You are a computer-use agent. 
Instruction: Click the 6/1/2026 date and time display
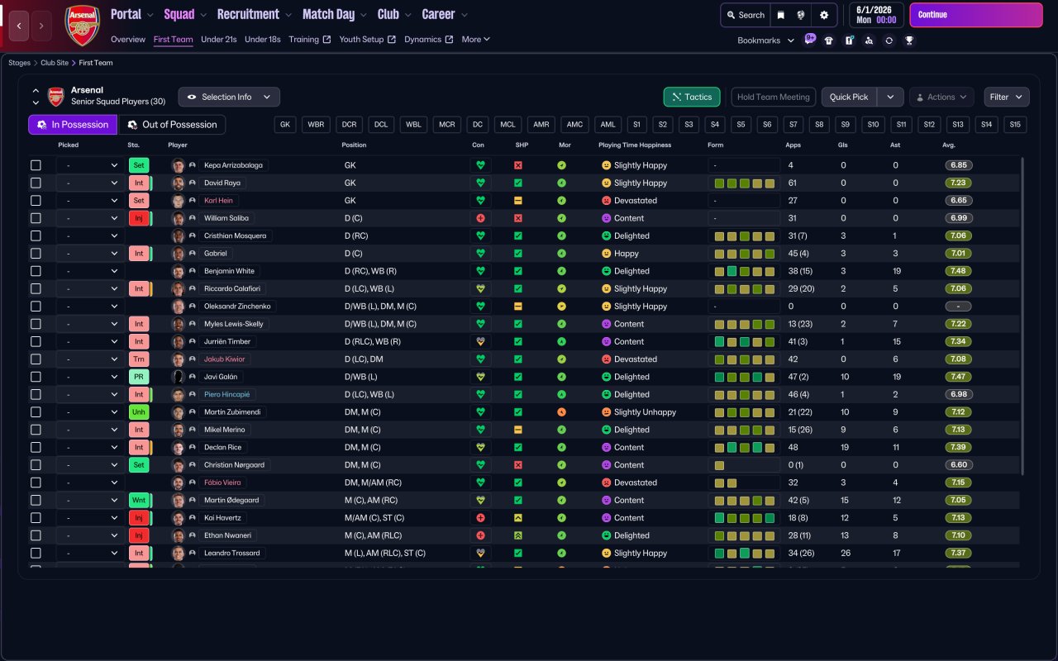876,15
